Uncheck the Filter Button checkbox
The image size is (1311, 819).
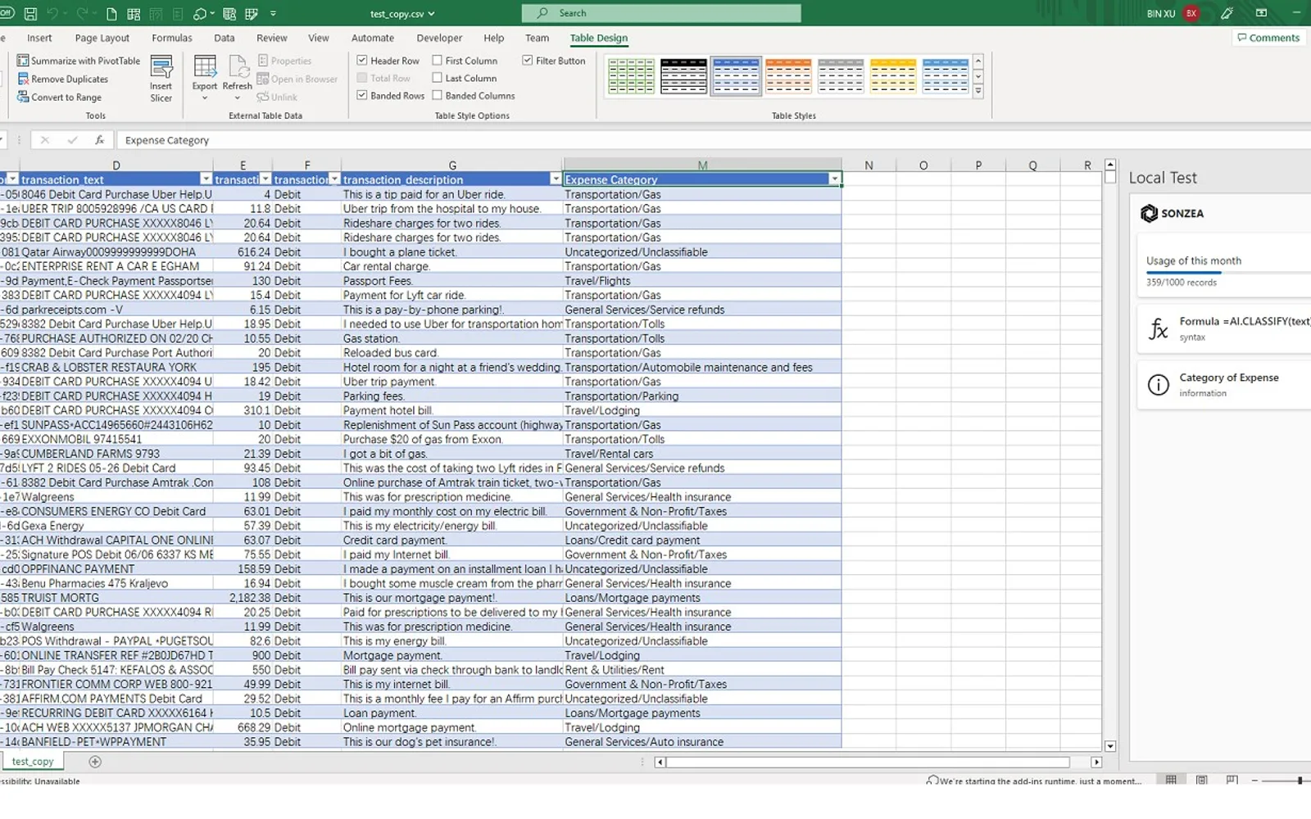point(528,61)
